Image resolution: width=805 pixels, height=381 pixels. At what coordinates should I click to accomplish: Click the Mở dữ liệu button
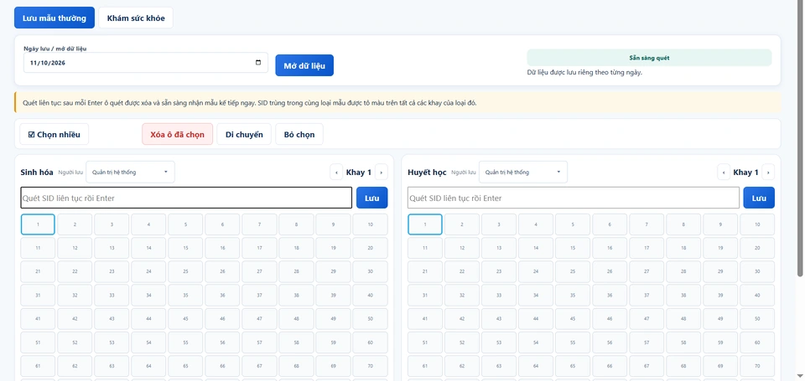pyautogui.click(x=304, y=65)
